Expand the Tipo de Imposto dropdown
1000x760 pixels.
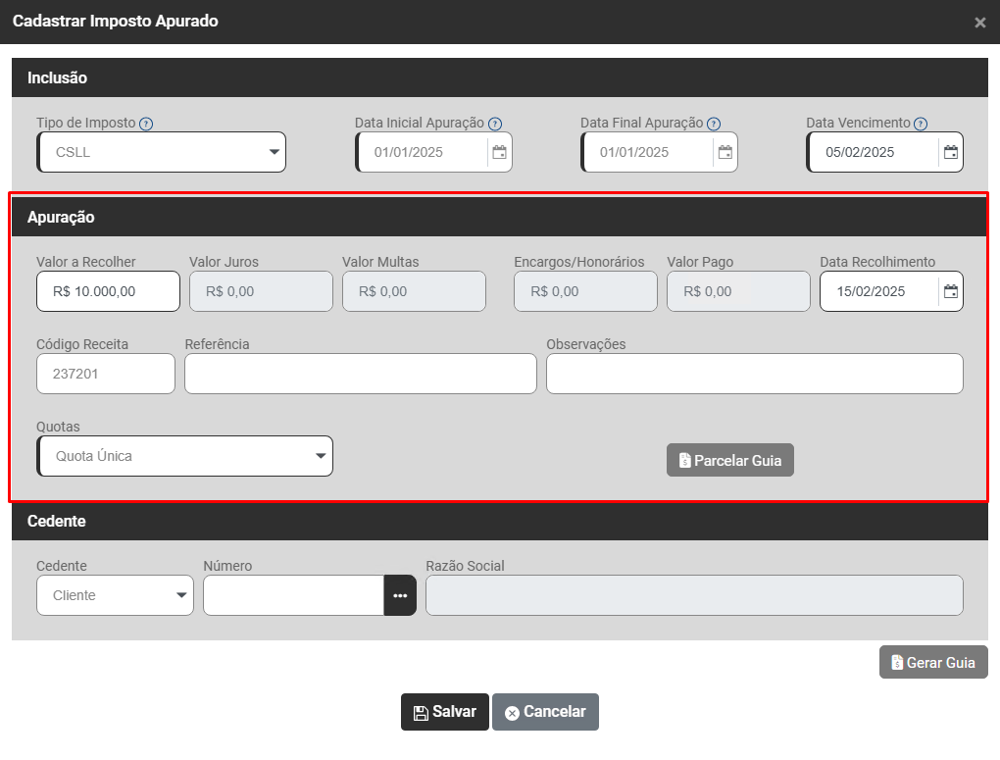[162, 152]
